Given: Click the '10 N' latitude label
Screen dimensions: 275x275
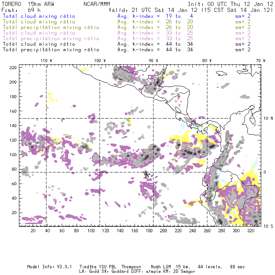Looking at the screenshot, I should (x=268, y=119).
